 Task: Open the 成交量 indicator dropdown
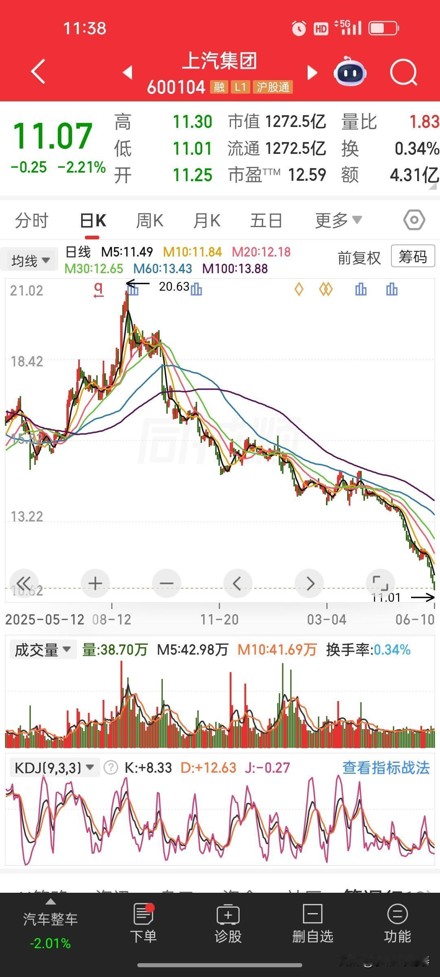coord(42,650)
